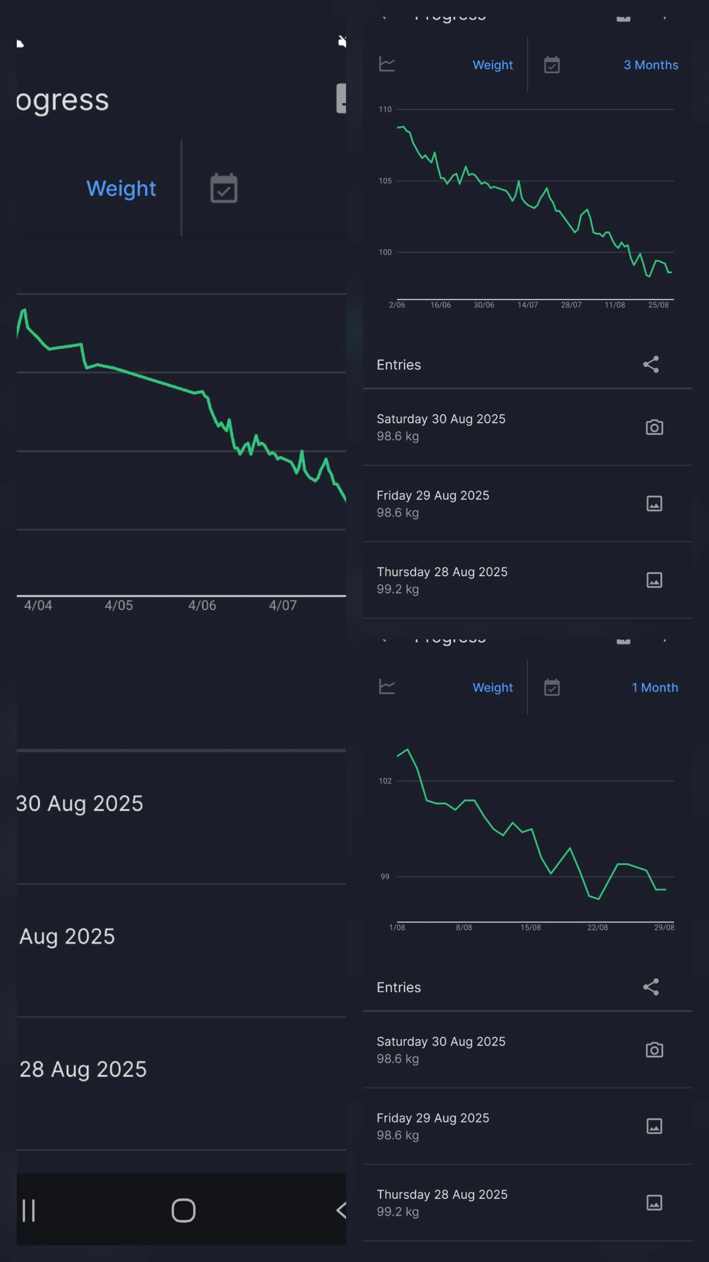Tap camera icon for Saturday entry, 3 Months panel

[654, 427]
